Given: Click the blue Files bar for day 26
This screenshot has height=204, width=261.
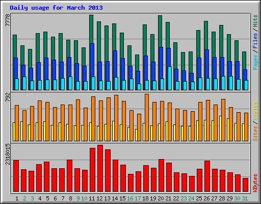Looking at the screenshot, I should (x=207, y=64).
